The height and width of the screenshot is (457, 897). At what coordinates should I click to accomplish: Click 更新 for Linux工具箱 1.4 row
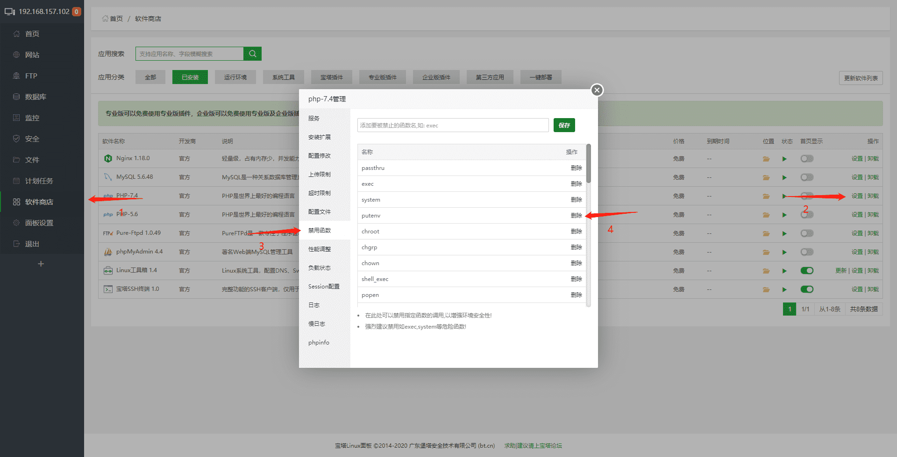click(841, 271)
